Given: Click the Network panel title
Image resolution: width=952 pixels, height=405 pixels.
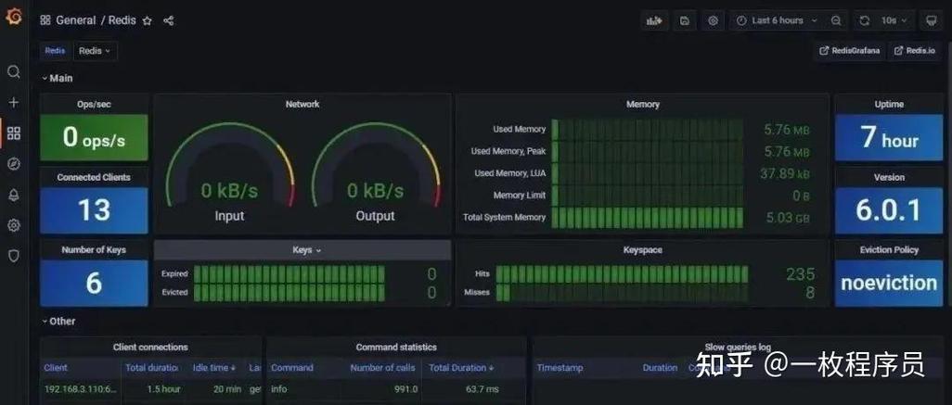Looking at the screenshot, I should click(302, 105).
